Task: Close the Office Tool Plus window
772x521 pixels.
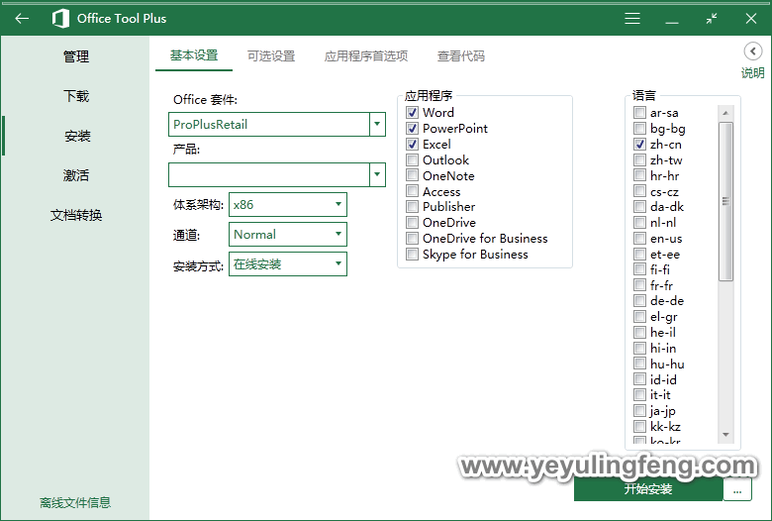Action: (x=751, y=19)
